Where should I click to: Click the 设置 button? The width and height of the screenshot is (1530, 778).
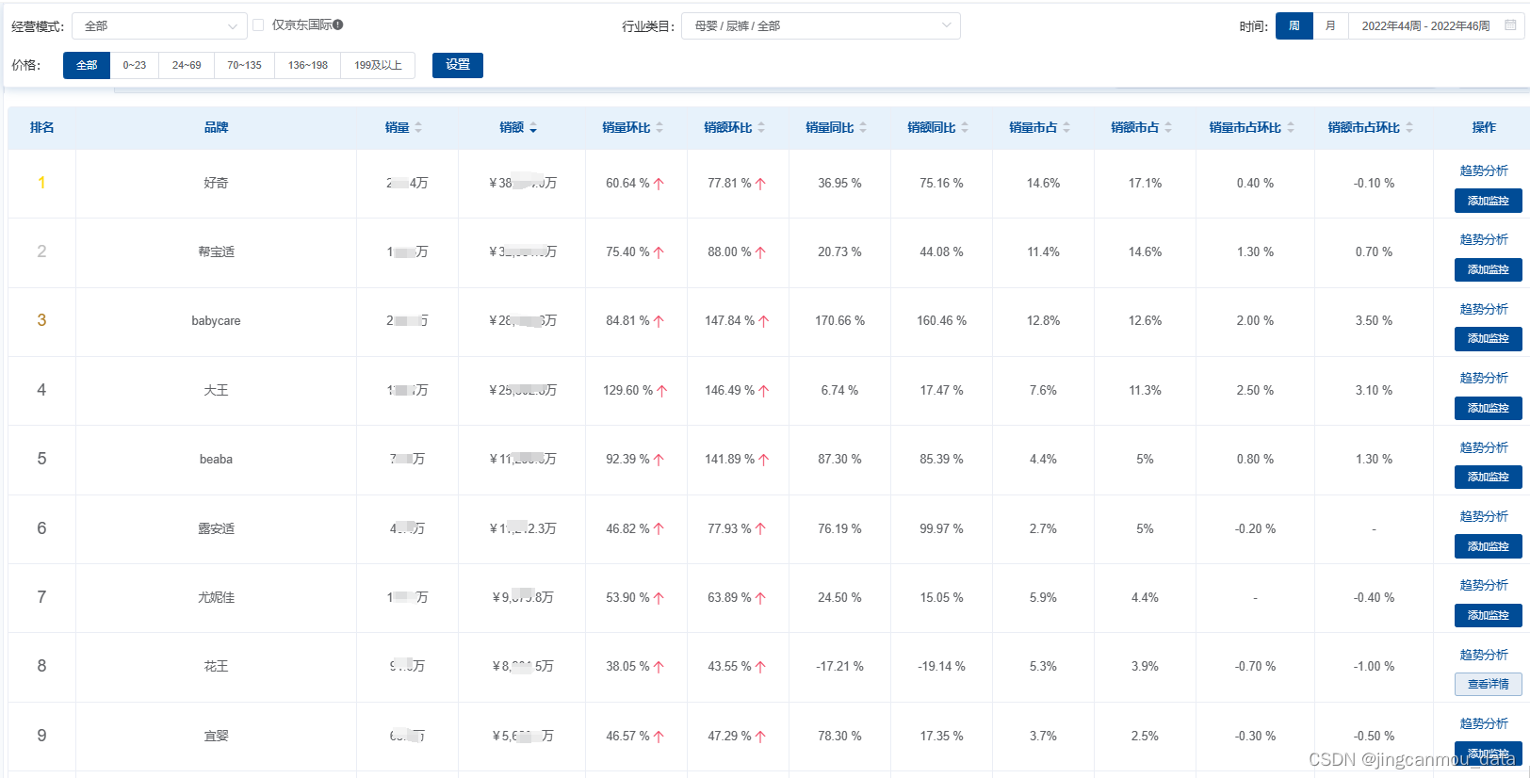click(x=458, y=65)
